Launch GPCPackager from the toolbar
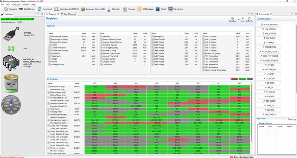The height and width of the screenshot is (158, 297). pyautogui.click(x=146, y=9)
